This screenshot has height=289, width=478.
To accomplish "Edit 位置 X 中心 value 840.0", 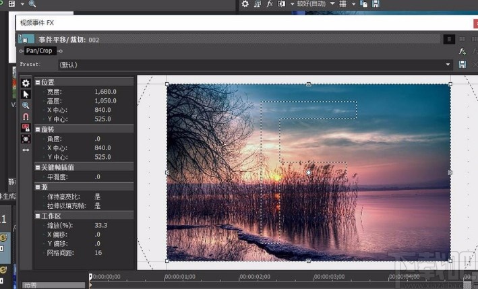I will point(102,110).
